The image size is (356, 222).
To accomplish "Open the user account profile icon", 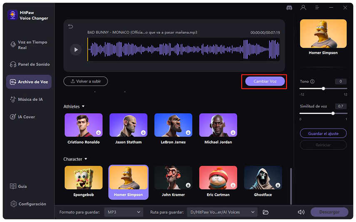I will [x=304, y=7].
